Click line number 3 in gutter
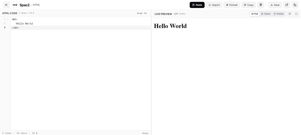 pos(4,27)
